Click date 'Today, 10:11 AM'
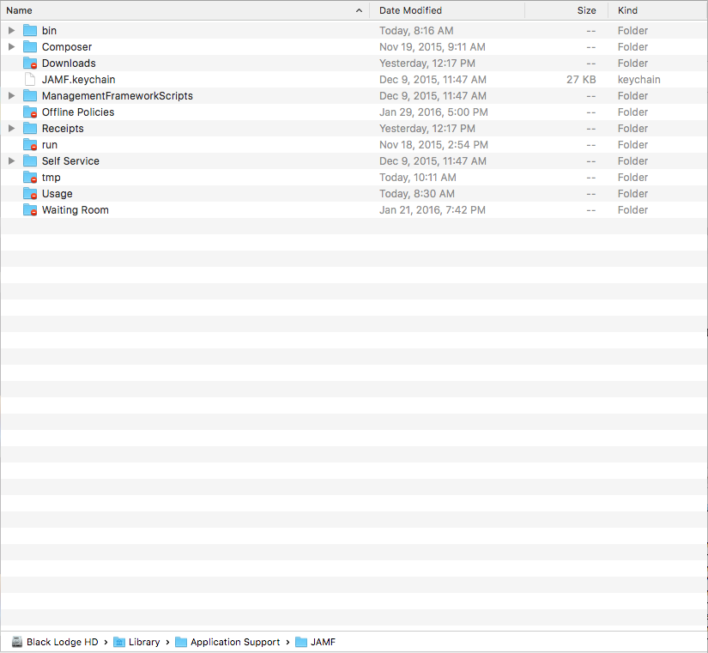 418,178
